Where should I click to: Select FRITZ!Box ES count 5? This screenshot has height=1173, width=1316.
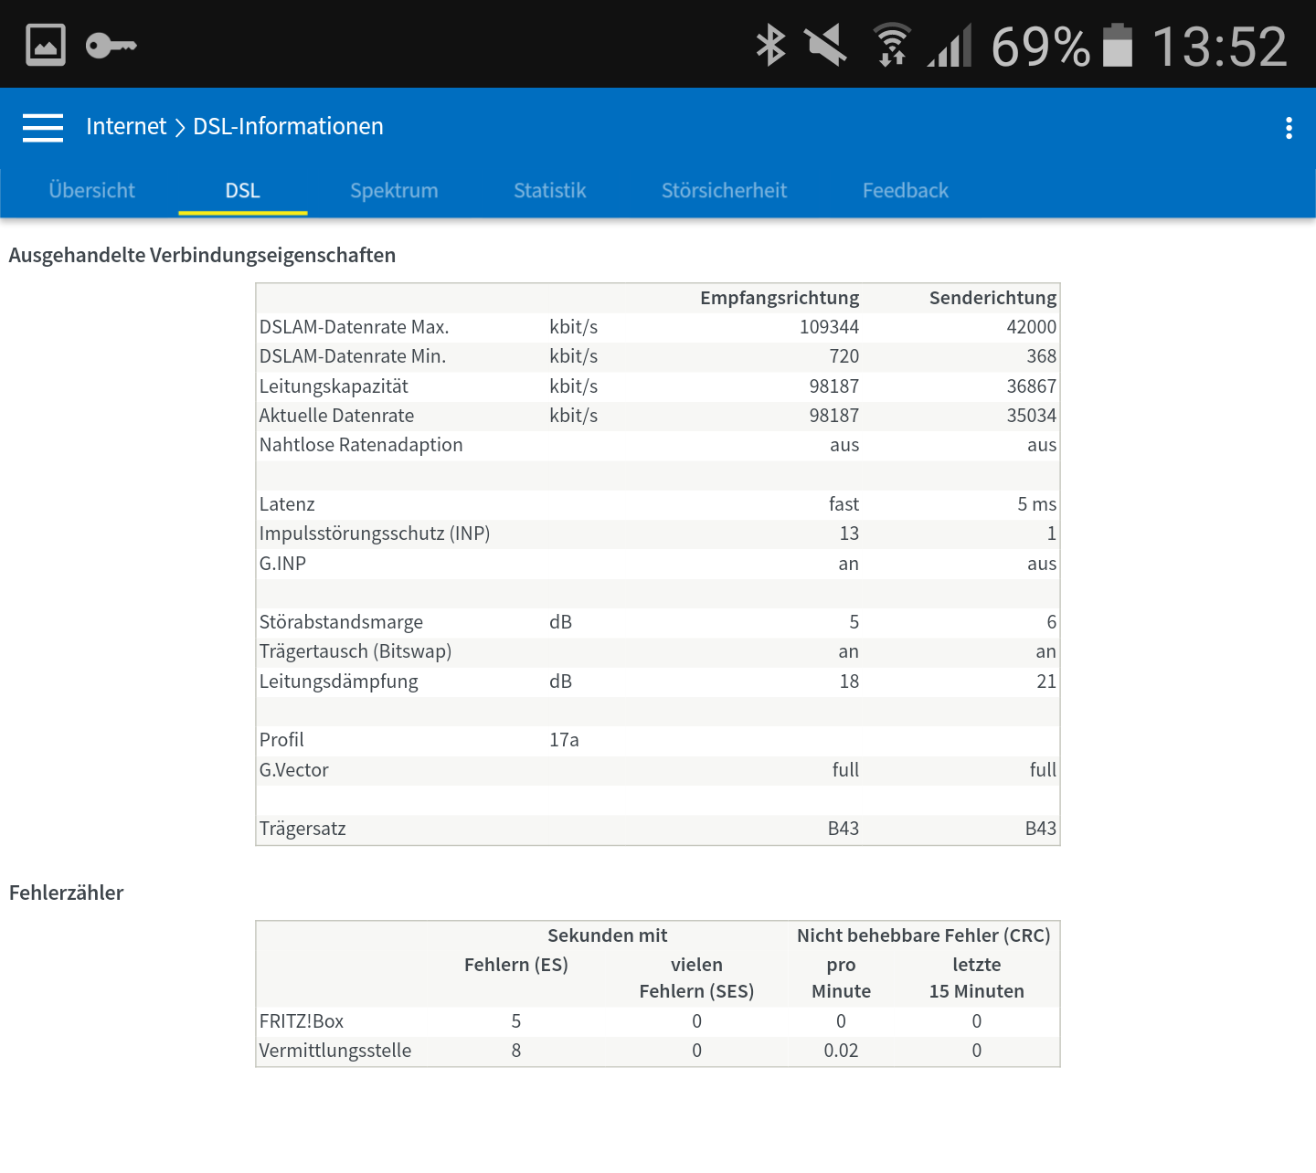tap(516, 1021)
